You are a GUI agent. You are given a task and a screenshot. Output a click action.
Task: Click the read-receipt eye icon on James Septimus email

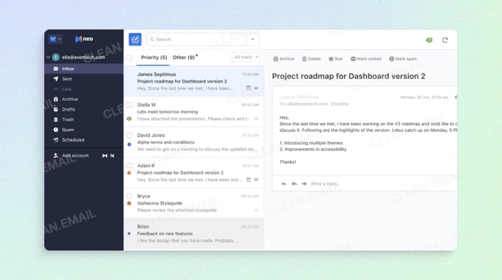(x=256, y=88)
